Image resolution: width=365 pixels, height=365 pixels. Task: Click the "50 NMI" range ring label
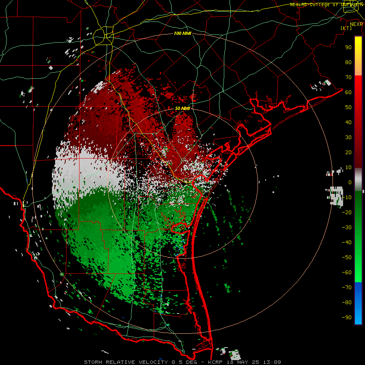(x=182, y=108)
